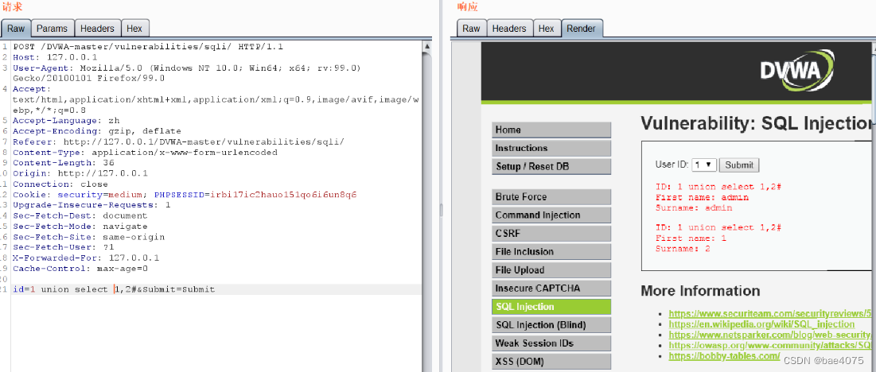
Task: Click the 'Surname: 2' result text
Action: click(x=683, y=249)
